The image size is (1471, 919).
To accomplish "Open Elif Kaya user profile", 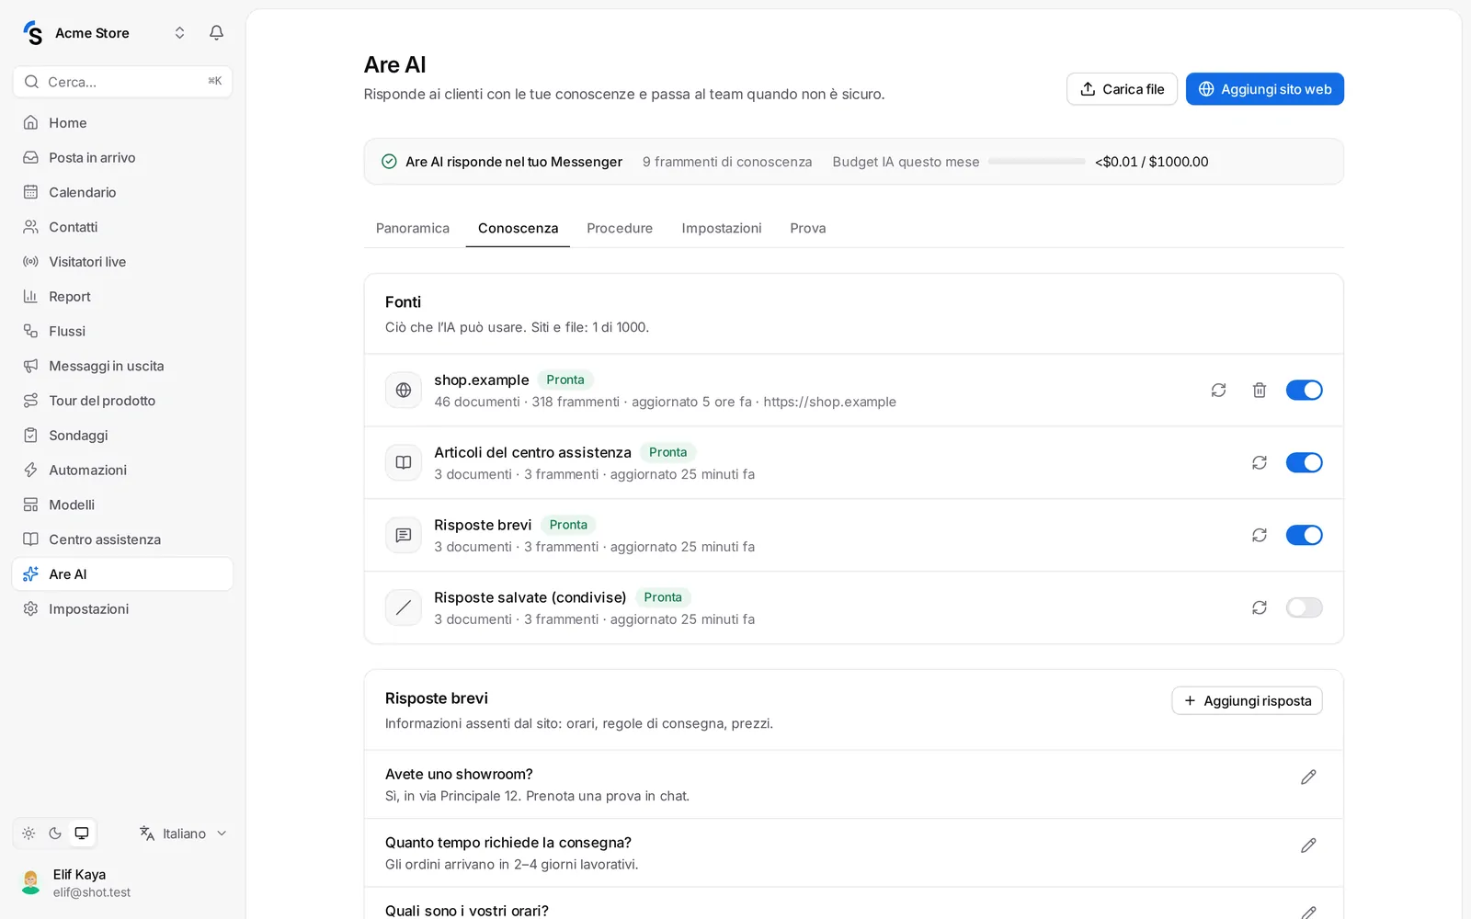I will [122, 883].
